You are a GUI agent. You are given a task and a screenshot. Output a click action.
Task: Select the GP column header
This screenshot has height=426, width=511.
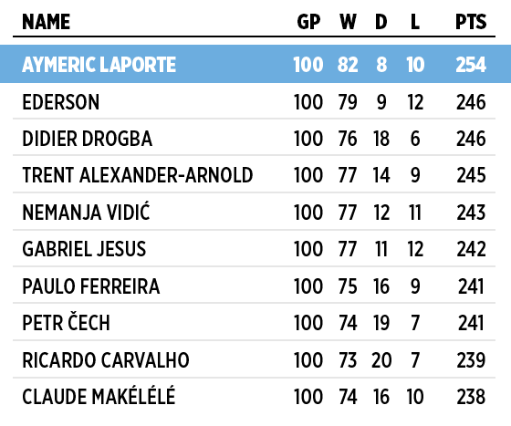308,22
